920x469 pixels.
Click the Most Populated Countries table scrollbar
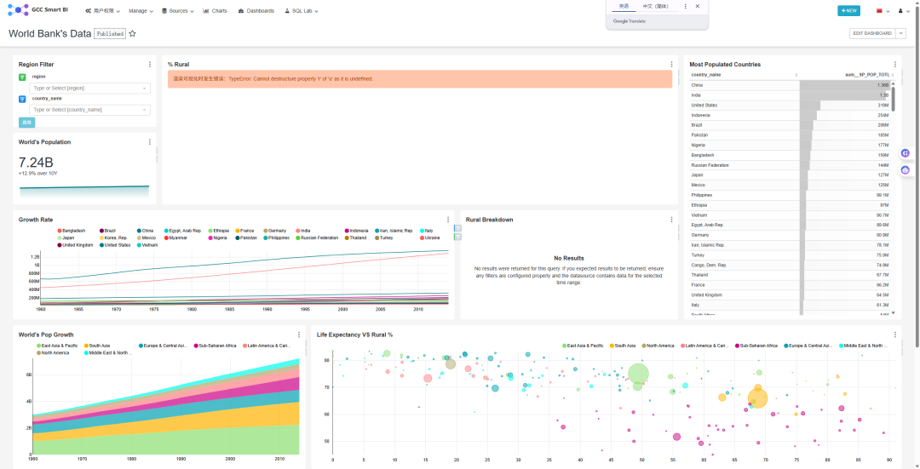click(893, 97)
